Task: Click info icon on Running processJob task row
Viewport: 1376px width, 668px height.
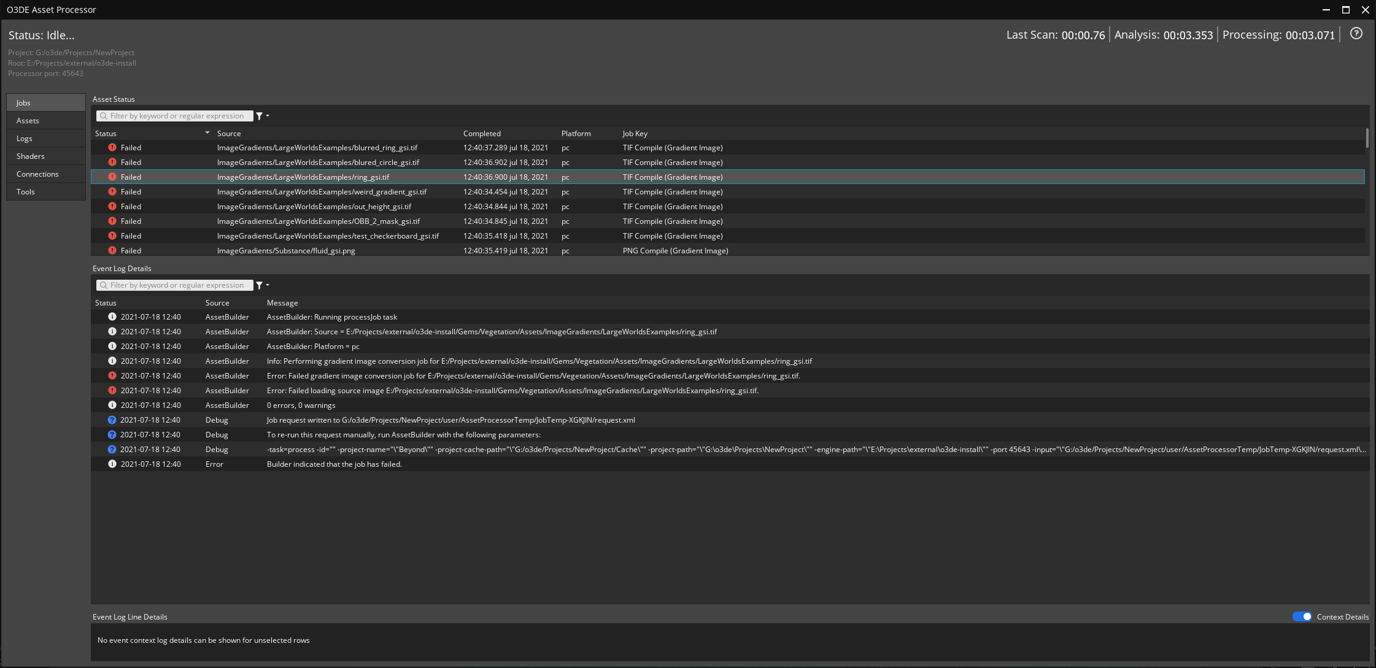Action: [x=112, y=317]
